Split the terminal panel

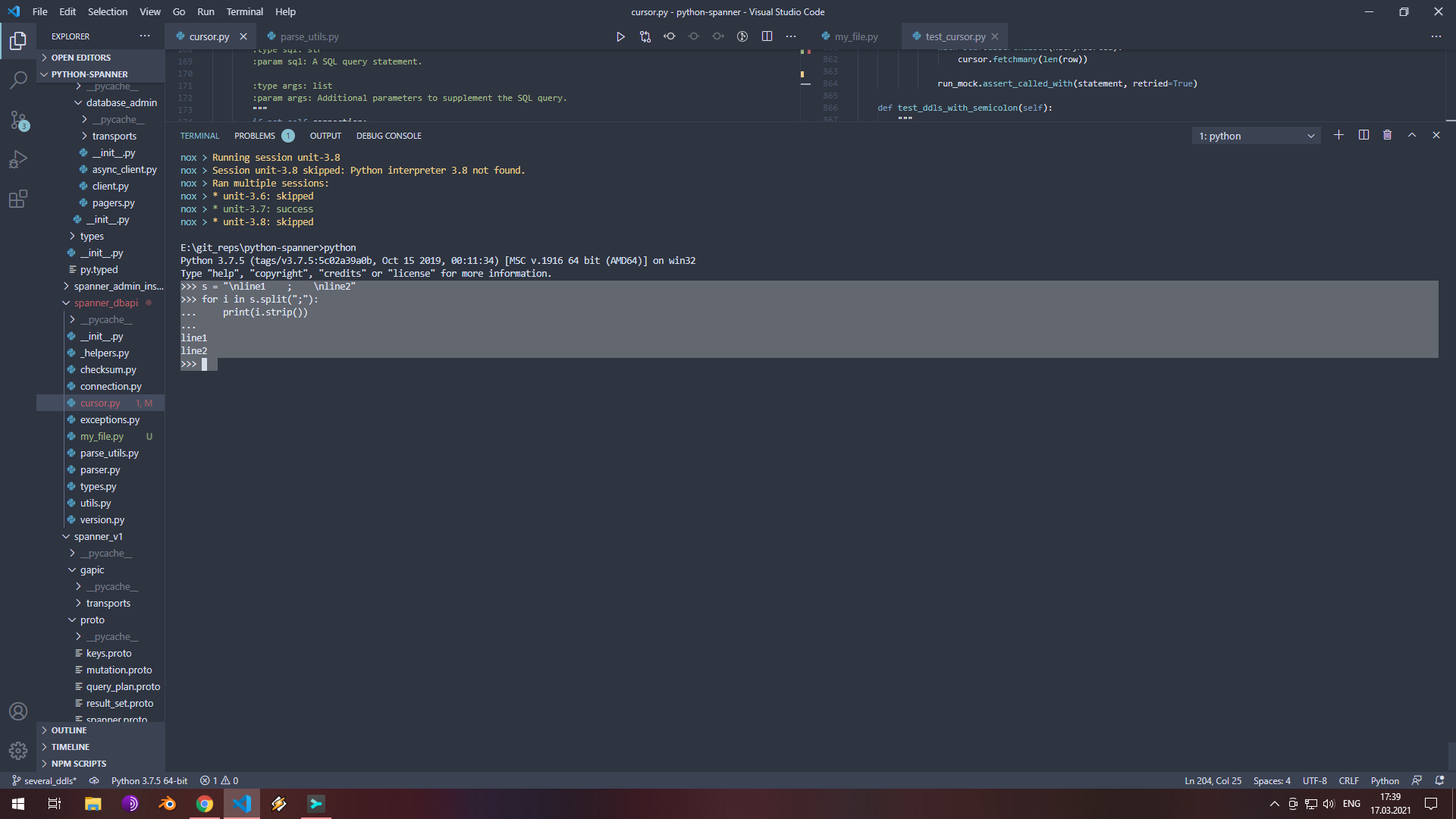pyautogui.click(x=1363, y=135)
